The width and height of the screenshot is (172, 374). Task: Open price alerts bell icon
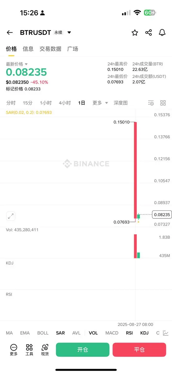(x=162, y=33)
